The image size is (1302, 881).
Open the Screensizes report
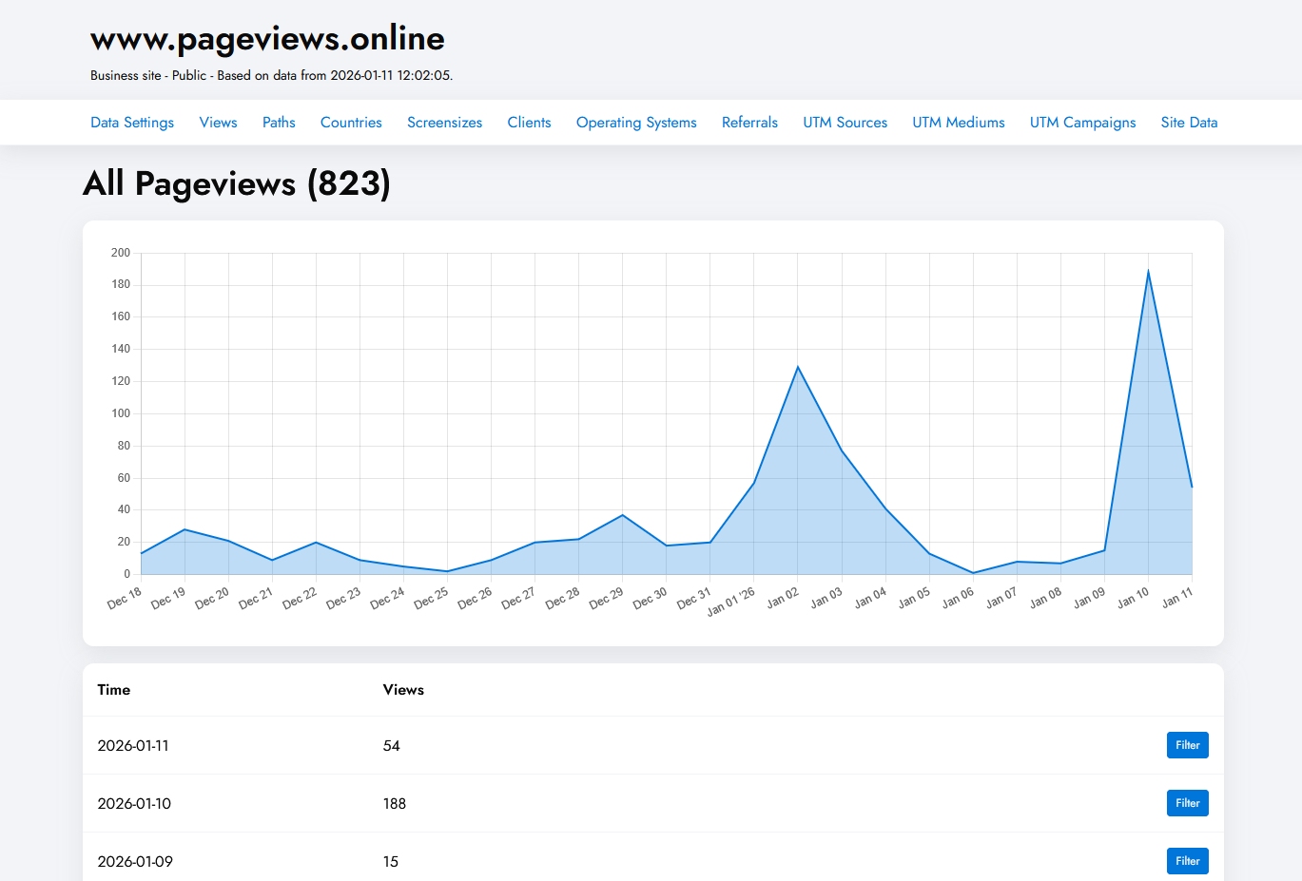coord(444,122)
